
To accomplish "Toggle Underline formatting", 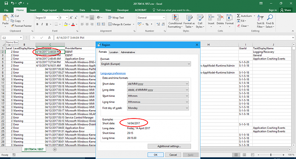I will coord(47,24).
